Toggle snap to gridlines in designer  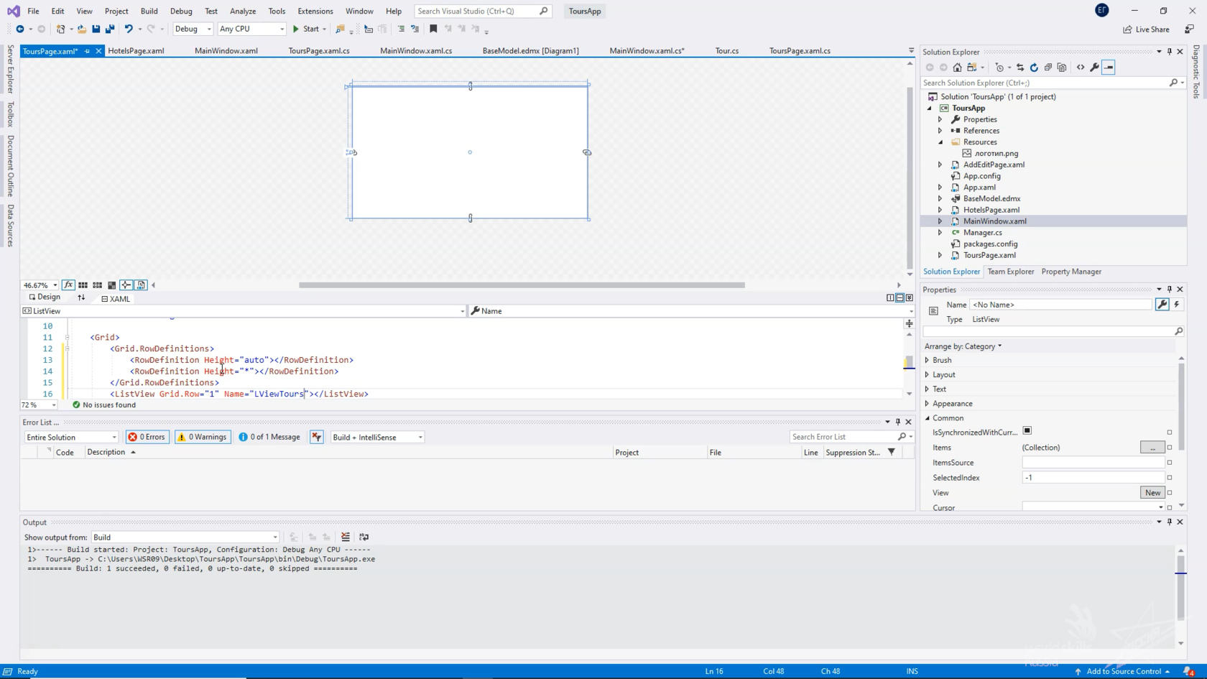pyautogui.click(x=98, y=285)
